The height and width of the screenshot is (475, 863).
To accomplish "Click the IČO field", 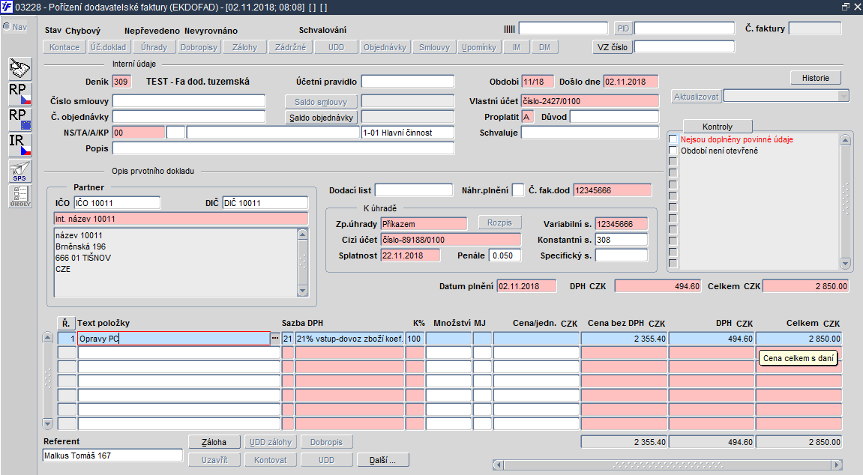I will [117, 203].
